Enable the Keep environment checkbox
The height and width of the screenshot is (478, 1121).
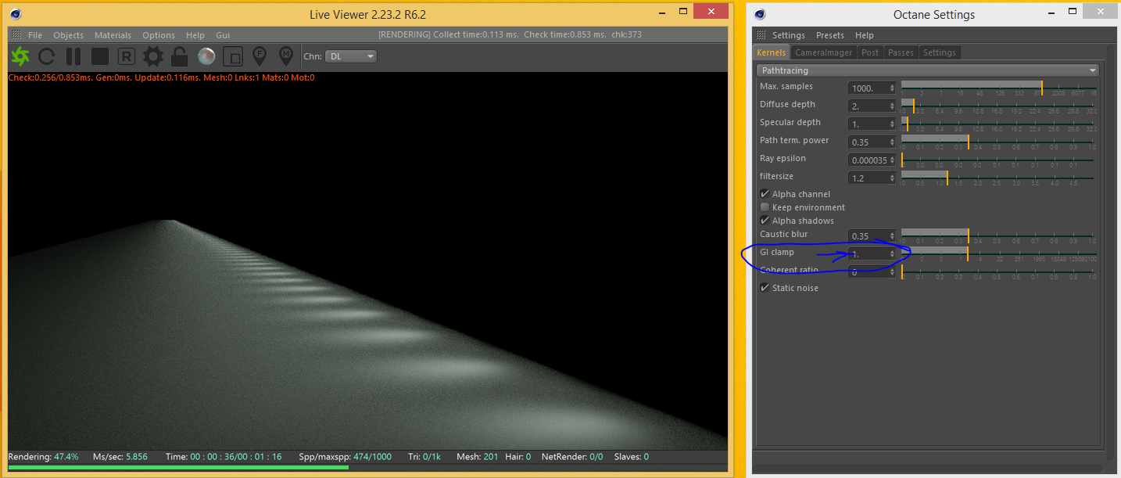[x=765, y=207]
